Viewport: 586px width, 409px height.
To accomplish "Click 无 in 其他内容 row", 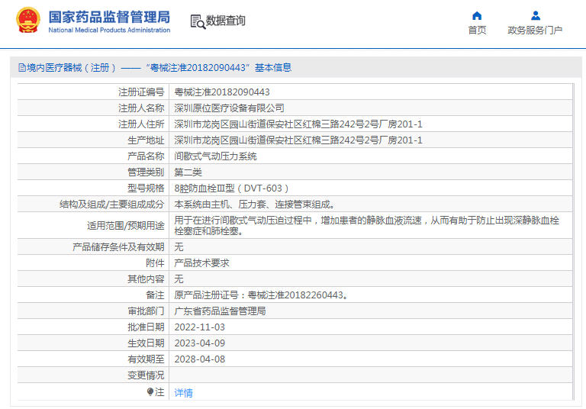I will (179, 279).
